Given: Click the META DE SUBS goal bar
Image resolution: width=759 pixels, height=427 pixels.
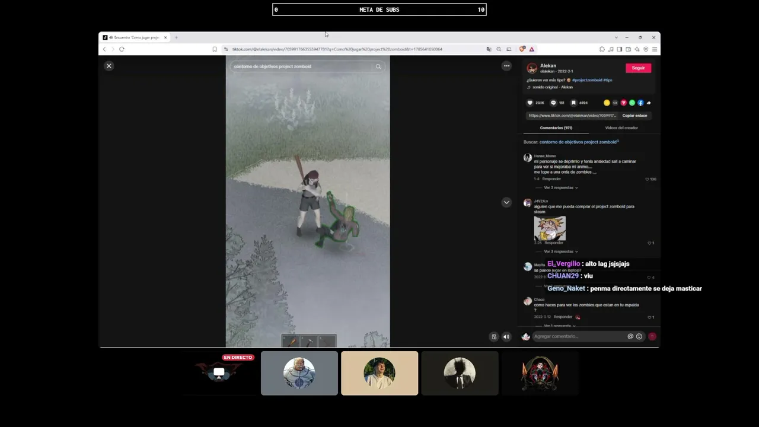Looking at the screenshot, I should 379,9.
